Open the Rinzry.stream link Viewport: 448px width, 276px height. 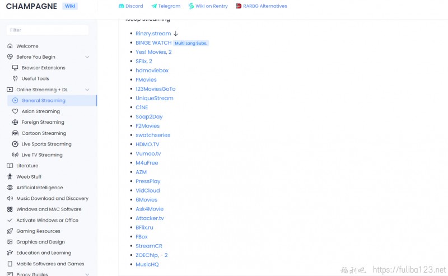point(153,34)
